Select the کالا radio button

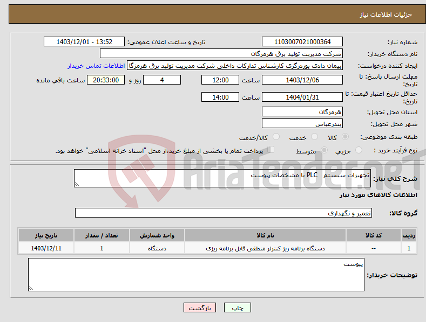click(x=345, y=137)
